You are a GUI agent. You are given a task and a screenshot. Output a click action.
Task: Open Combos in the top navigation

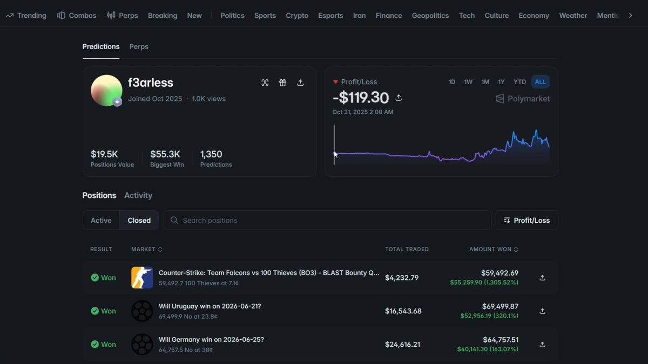(x=77, y=16)
